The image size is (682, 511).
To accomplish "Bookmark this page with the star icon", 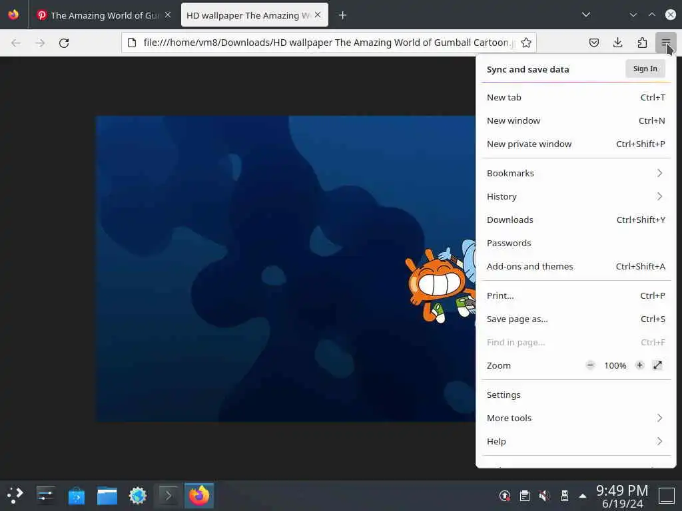I will (526, 43).
